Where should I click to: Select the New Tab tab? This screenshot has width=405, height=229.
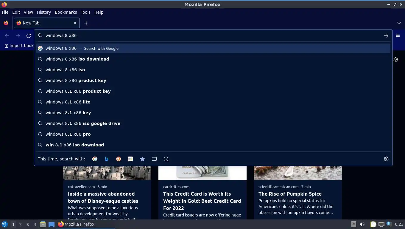[47, 23]
